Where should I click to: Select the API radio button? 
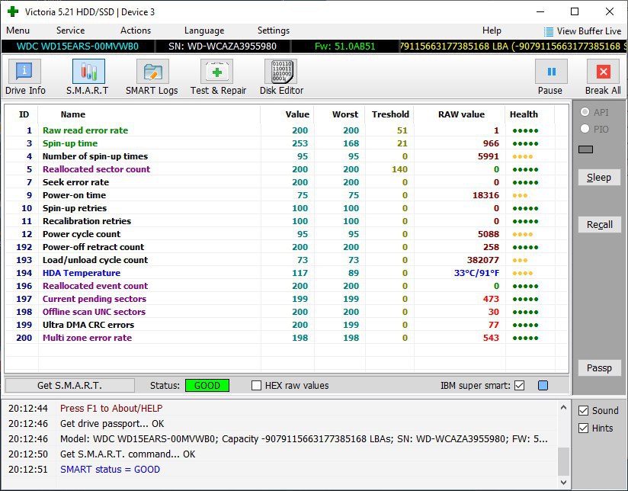point(585,112)
